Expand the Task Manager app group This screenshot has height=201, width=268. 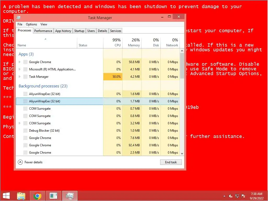click(19, 77)
